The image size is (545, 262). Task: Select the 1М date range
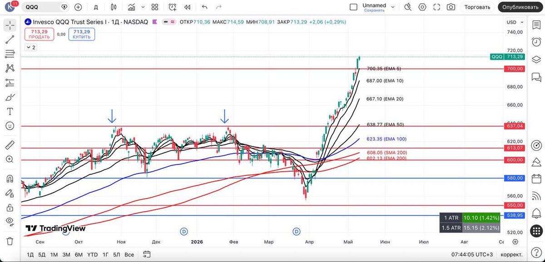[54, 254]
